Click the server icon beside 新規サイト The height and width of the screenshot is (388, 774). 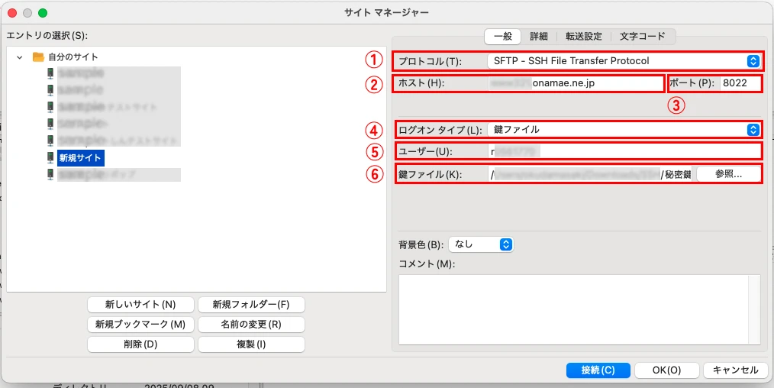50,157
